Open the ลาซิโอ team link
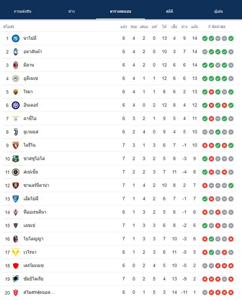Screen dimensions: 242x300 (30, 119)
